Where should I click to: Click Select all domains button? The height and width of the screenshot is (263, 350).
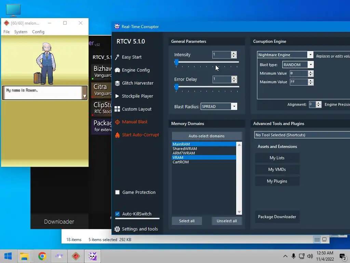tap(187, 221)
